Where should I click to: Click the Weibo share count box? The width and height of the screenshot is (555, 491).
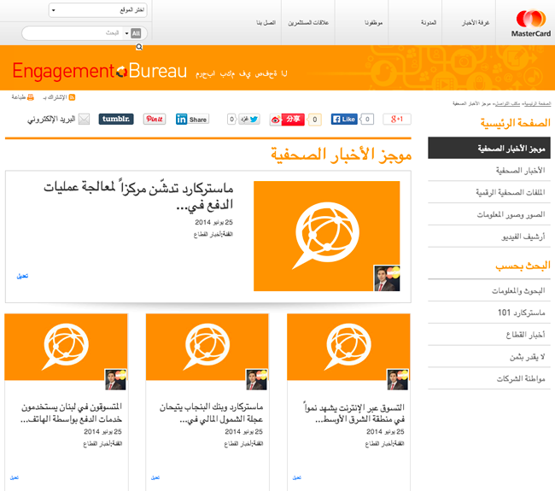click(x=315, y=120)
